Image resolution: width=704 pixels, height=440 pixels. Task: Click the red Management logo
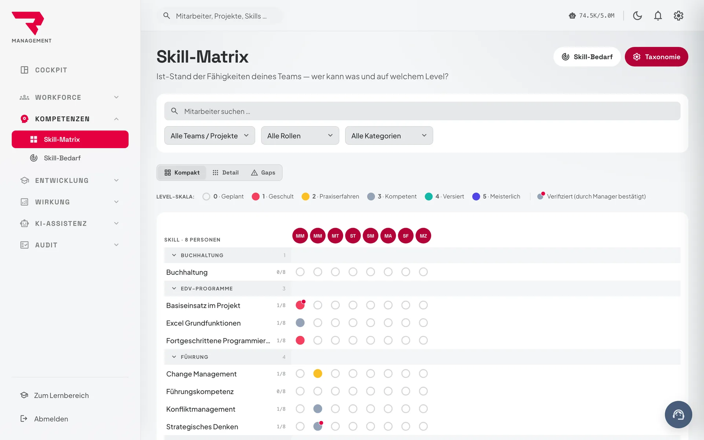[28, 23]
